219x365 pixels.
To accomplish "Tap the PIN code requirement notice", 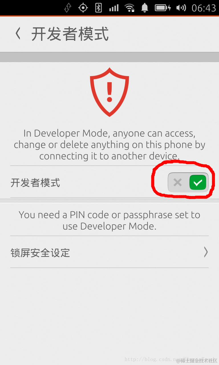I will 109,220.
